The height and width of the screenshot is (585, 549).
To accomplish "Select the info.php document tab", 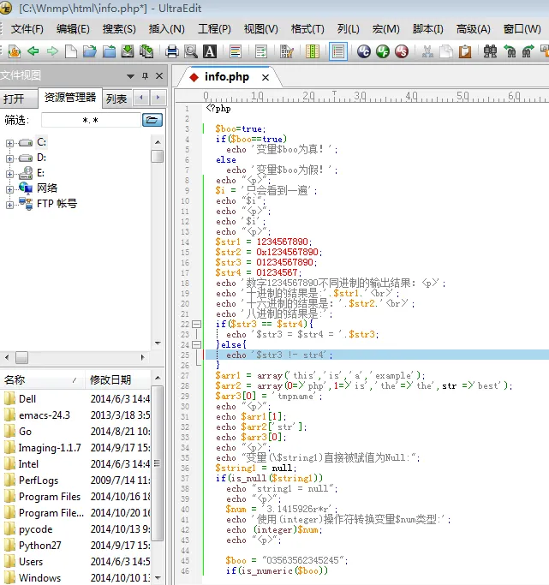I will pos(226,77).
